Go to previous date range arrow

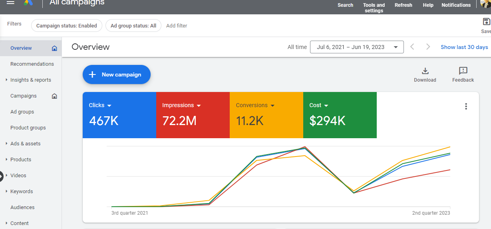pyautogui.click(x=412, y=47)
